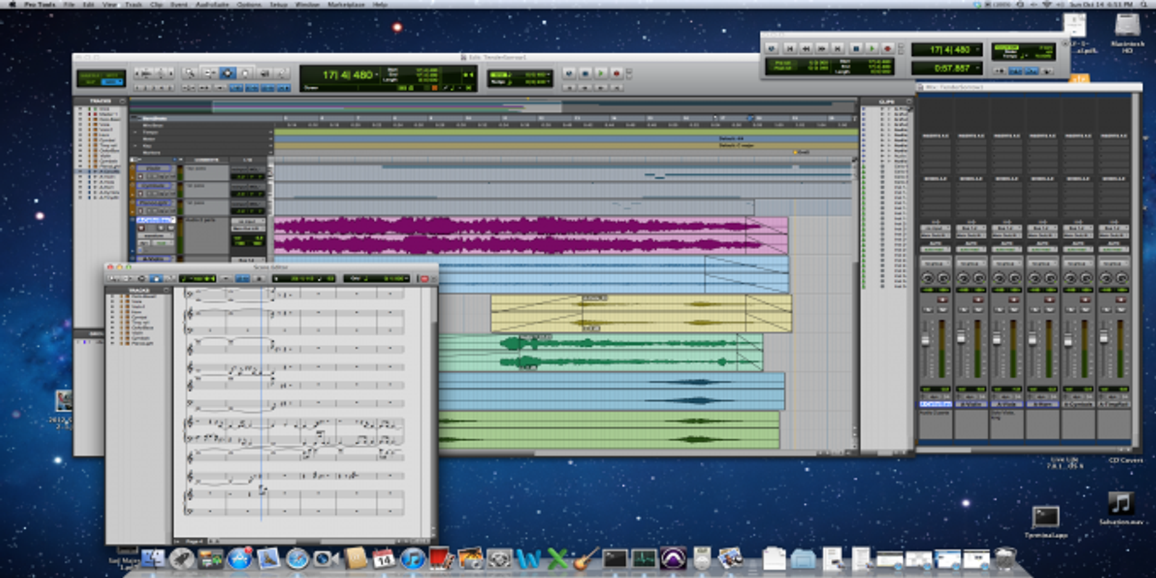Open the Tracks list pop-up menu

122,101
